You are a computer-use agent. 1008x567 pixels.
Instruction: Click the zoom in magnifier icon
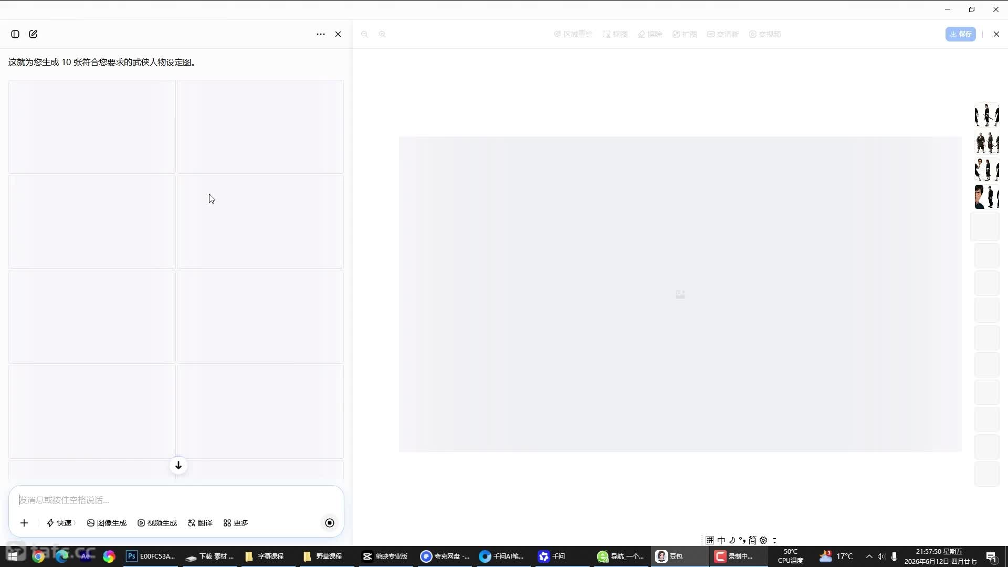(382, 34)
